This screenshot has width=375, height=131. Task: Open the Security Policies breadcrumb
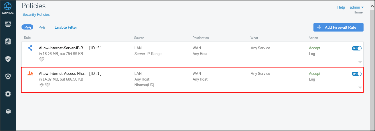[36, 14]
